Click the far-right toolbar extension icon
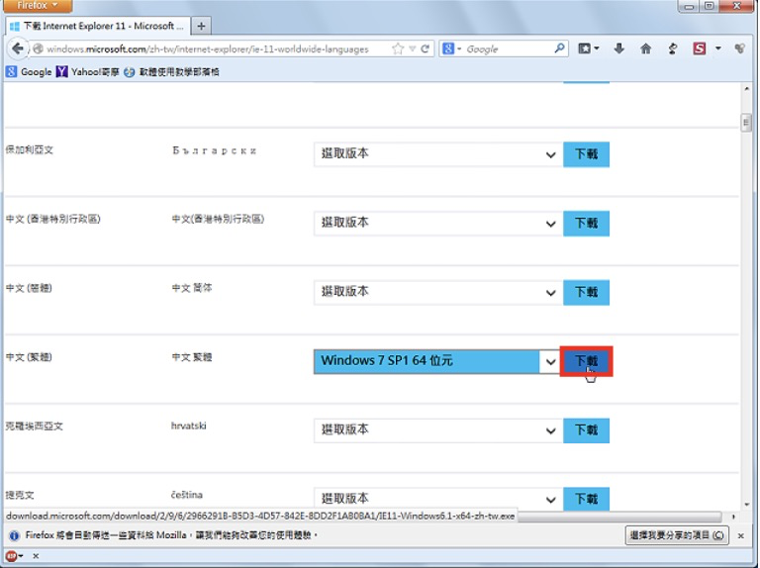The image size is (760, 568). tap(739, 48)
